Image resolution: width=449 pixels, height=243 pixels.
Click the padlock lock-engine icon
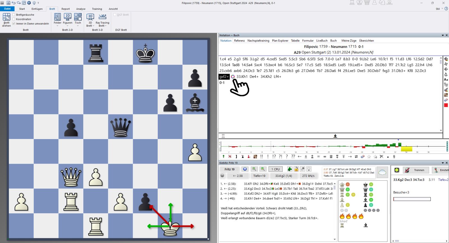click(296, 169)
